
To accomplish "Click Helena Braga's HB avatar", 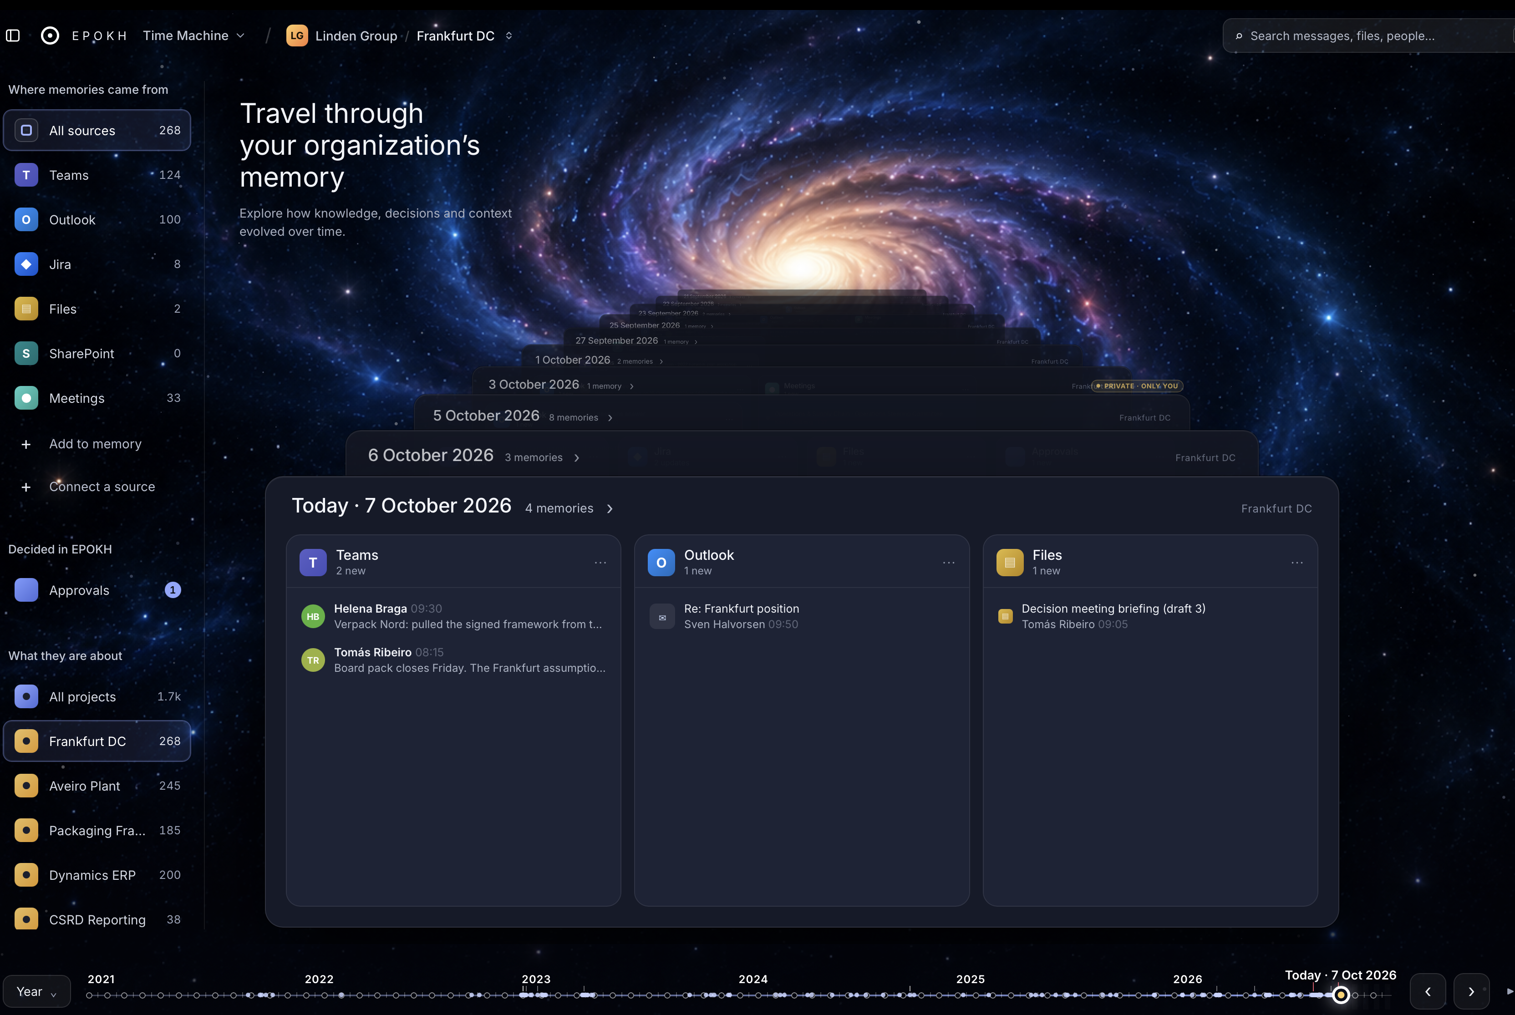I will tap(313, 616).
